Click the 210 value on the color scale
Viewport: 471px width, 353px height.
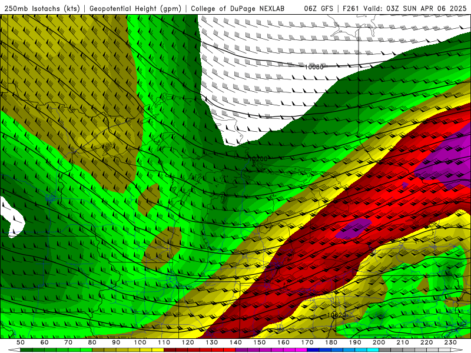pyautogui.click(x=403, y=342)
